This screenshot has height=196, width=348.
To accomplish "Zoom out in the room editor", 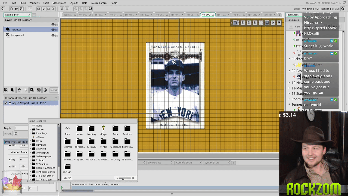I will click(243, 23).
